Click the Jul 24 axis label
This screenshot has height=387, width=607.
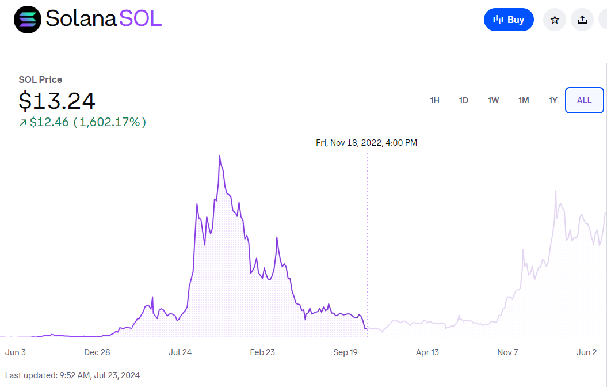click(180, 352)
